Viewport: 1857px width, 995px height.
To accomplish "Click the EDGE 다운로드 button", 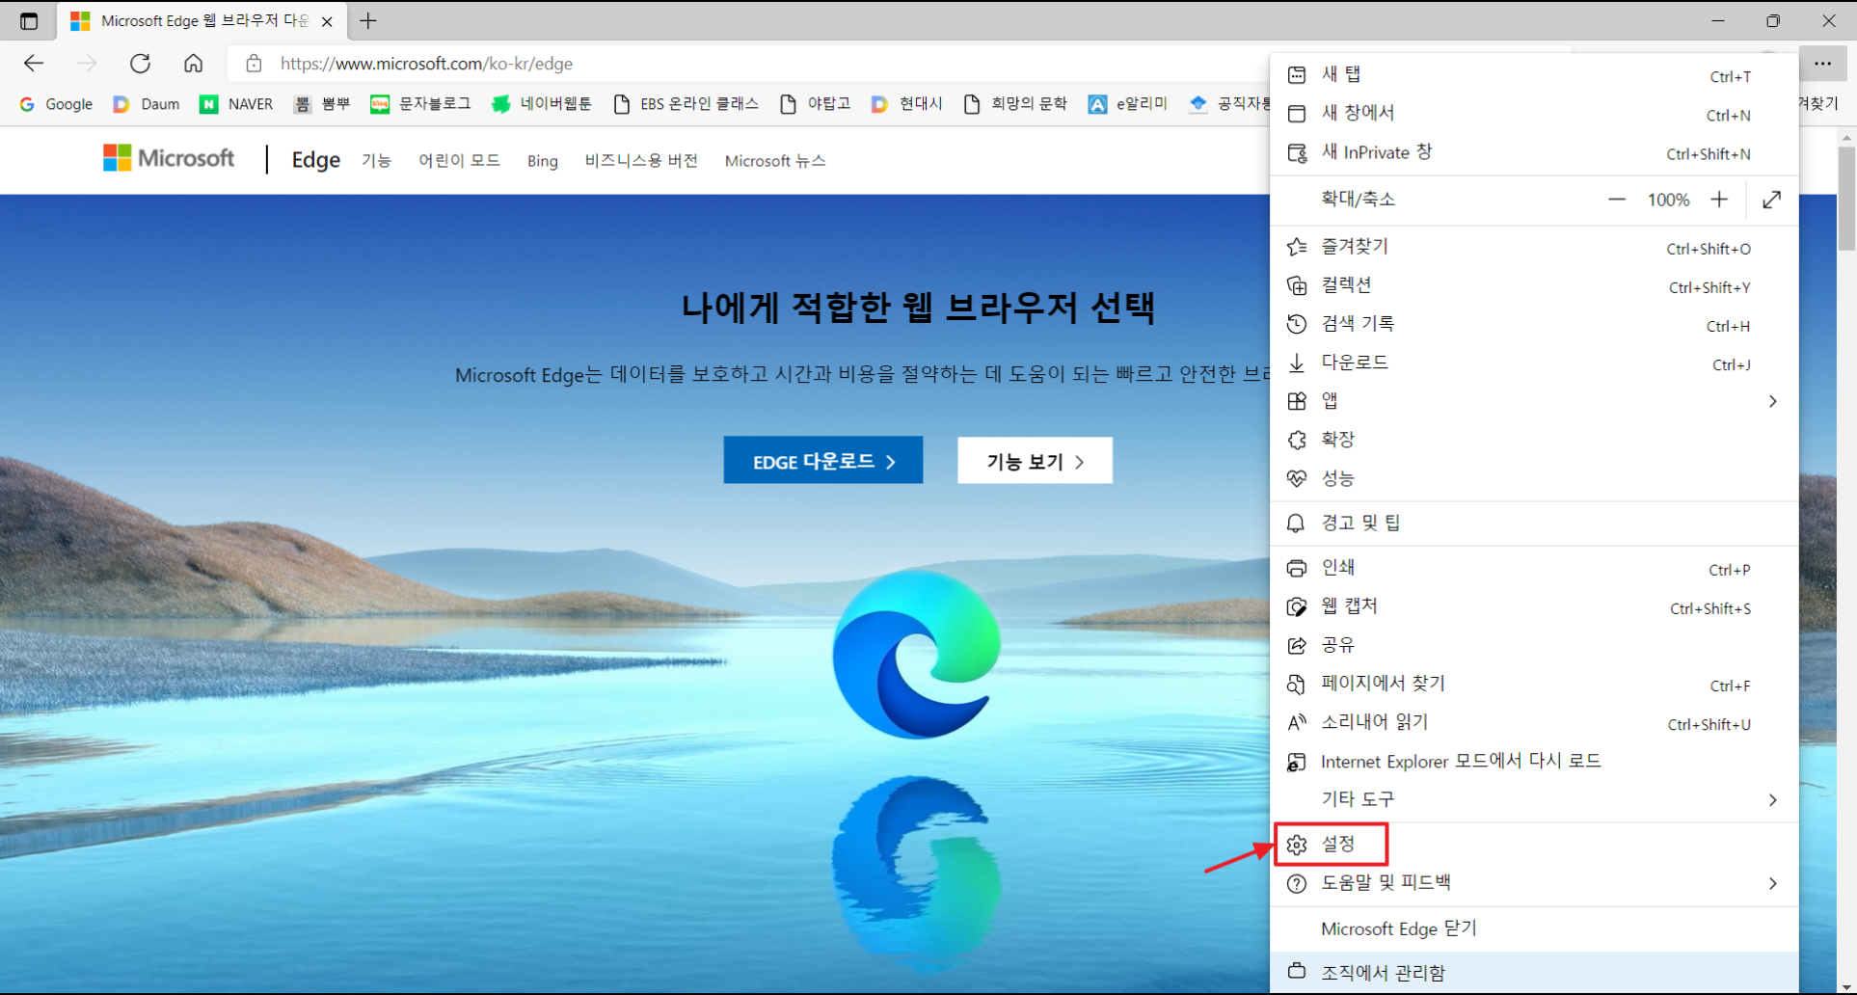I will [823, 461].
